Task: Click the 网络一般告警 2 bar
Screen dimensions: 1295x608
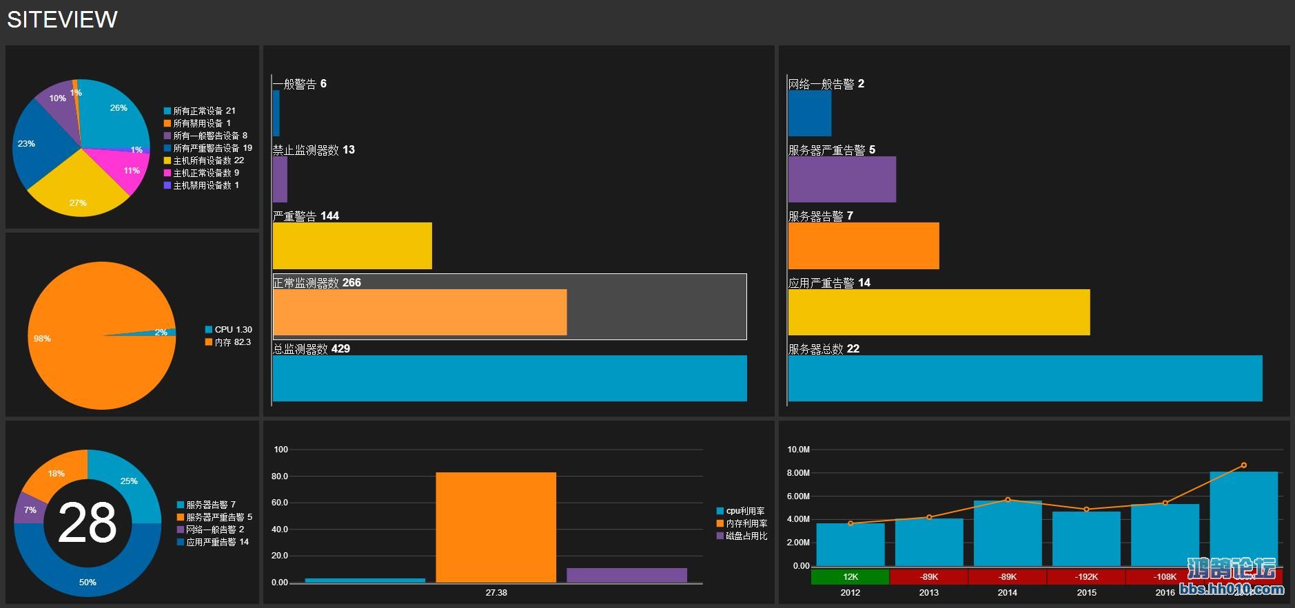Action: 810,113
